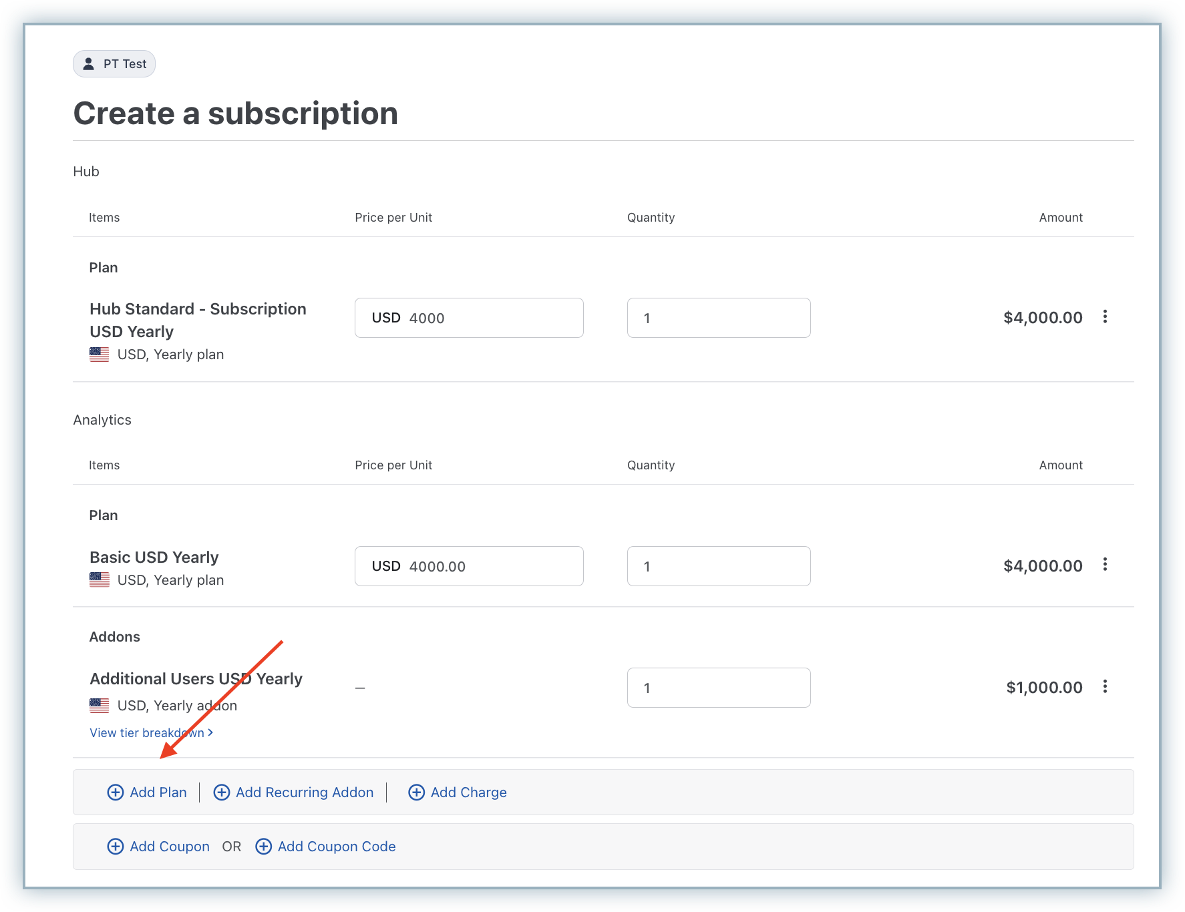
Task: Click plus icon beside Add Coupon Code
Action: click(264, 847)
